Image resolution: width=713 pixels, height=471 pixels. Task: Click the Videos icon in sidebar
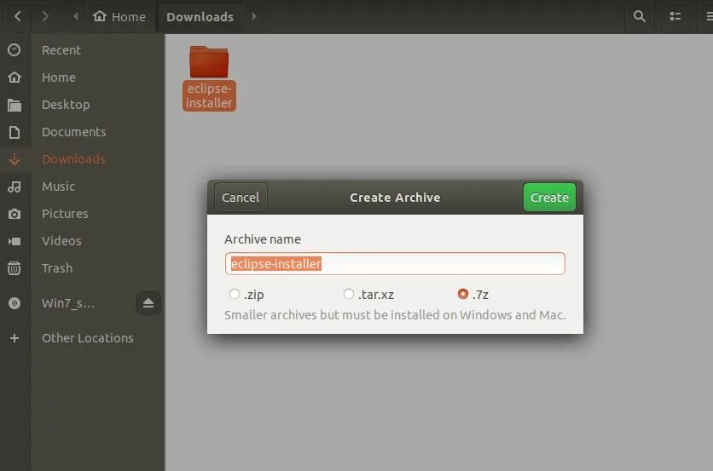14,241
